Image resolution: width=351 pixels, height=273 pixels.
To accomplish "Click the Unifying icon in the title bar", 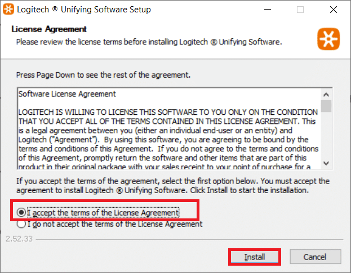I will coord(8,10).
